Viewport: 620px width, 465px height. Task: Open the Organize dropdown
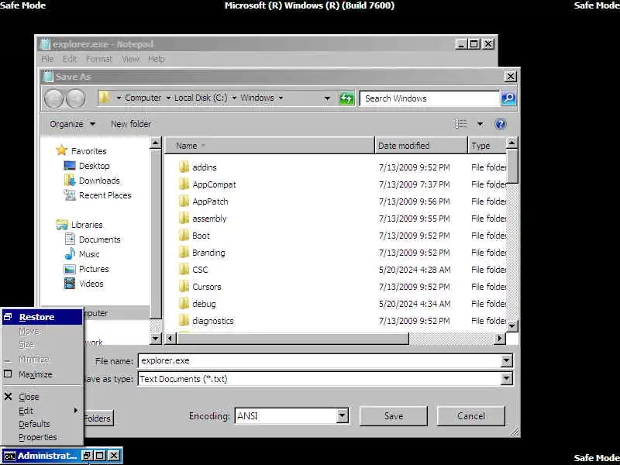[x=72, y=124]
